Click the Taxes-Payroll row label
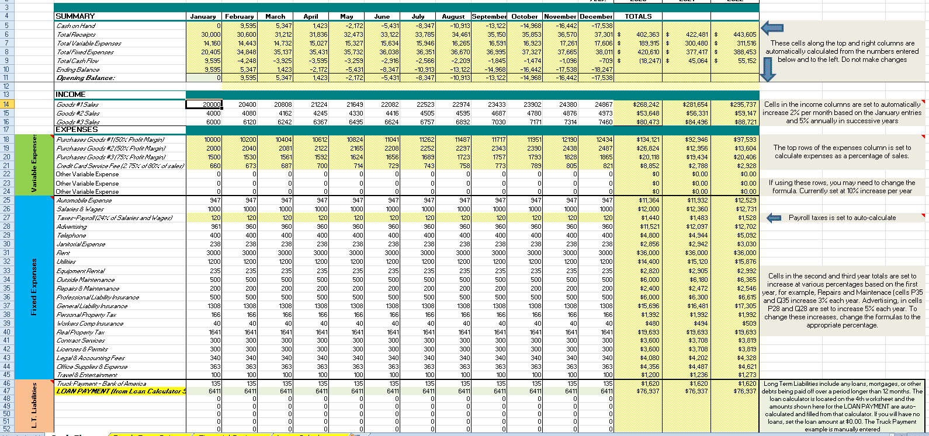Image resolution: width=929 pixels, height=436 pixels. pos(115,218)
